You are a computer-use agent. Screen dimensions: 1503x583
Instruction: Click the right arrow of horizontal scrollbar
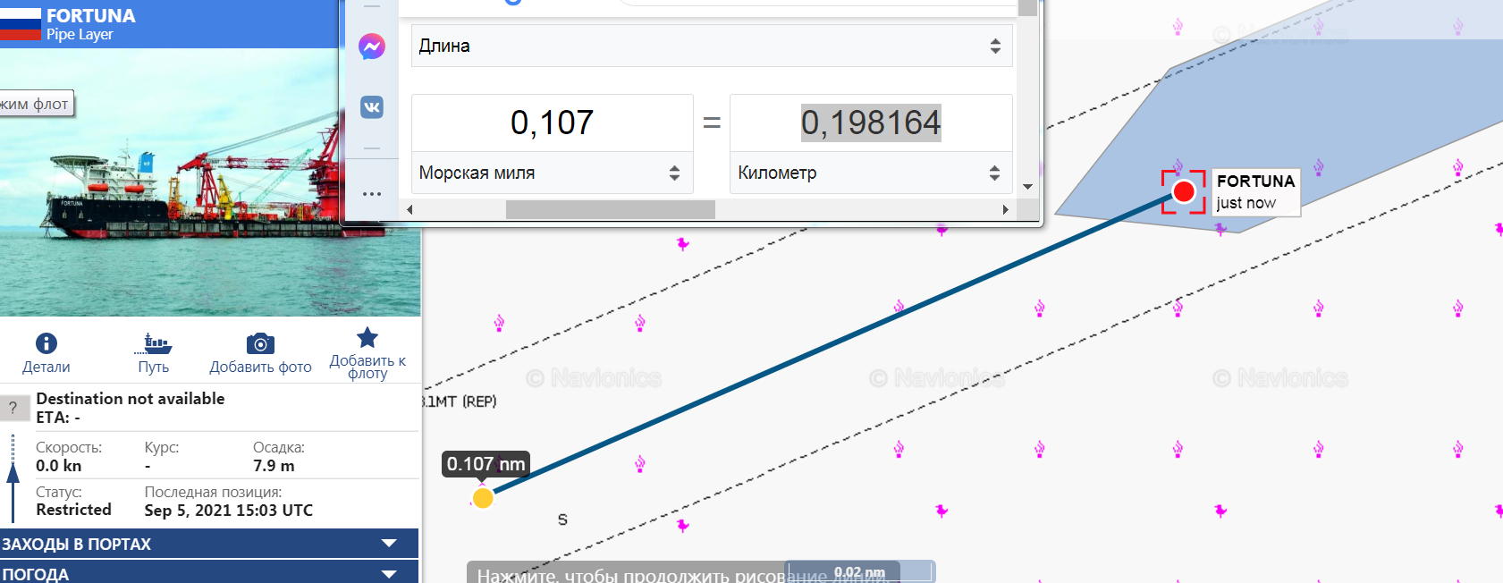1005,209
